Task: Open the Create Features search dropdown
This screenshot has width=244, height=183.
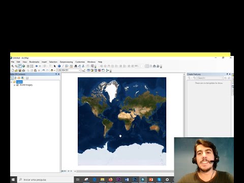Action: 222,78
